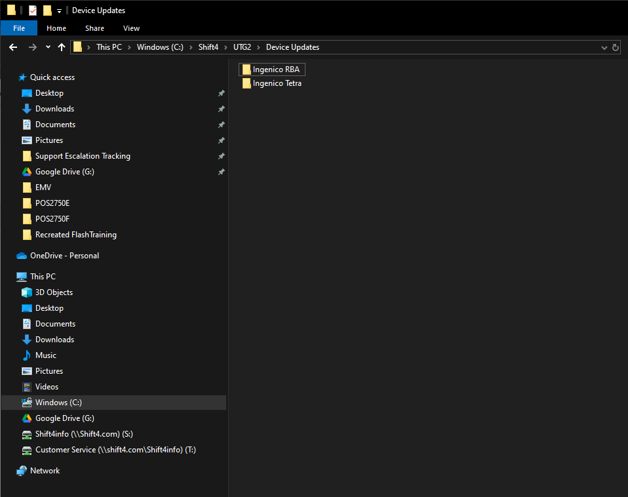Screen dimensions: 628x497
Task: Open the Recent locations dropdown arrow
Action: [48, 47]
